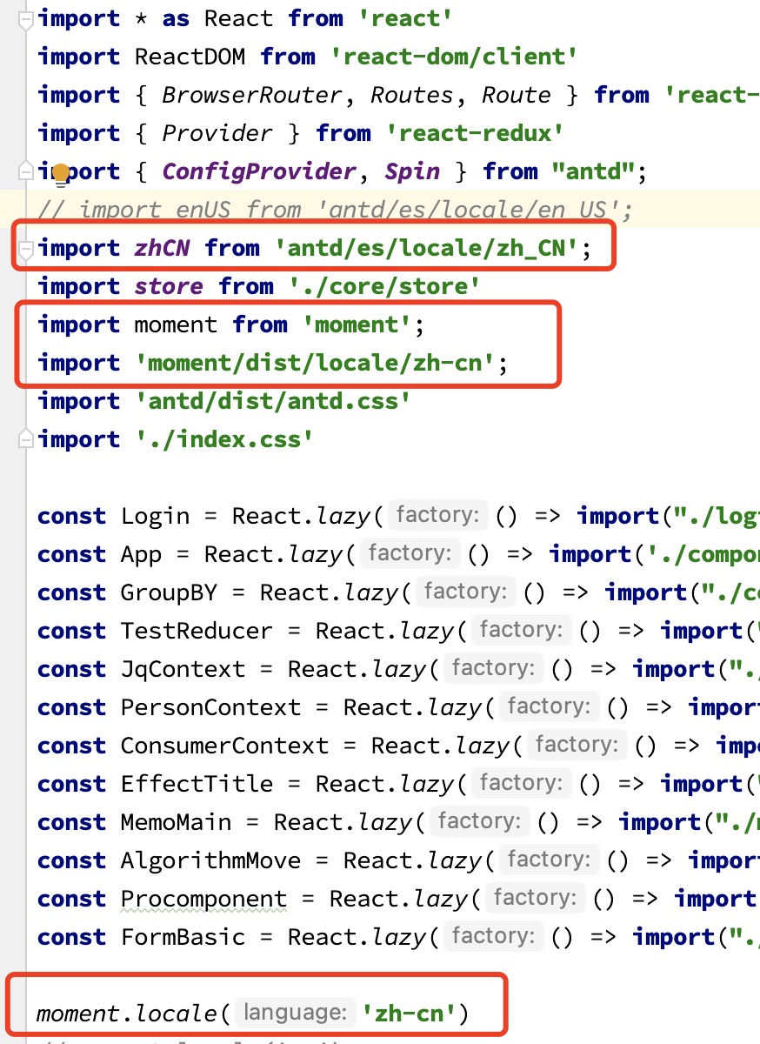The width and height of the screenshot is (760, 1044).
Task: Click the ReactDOM identifier
Action: click(190, 57)
